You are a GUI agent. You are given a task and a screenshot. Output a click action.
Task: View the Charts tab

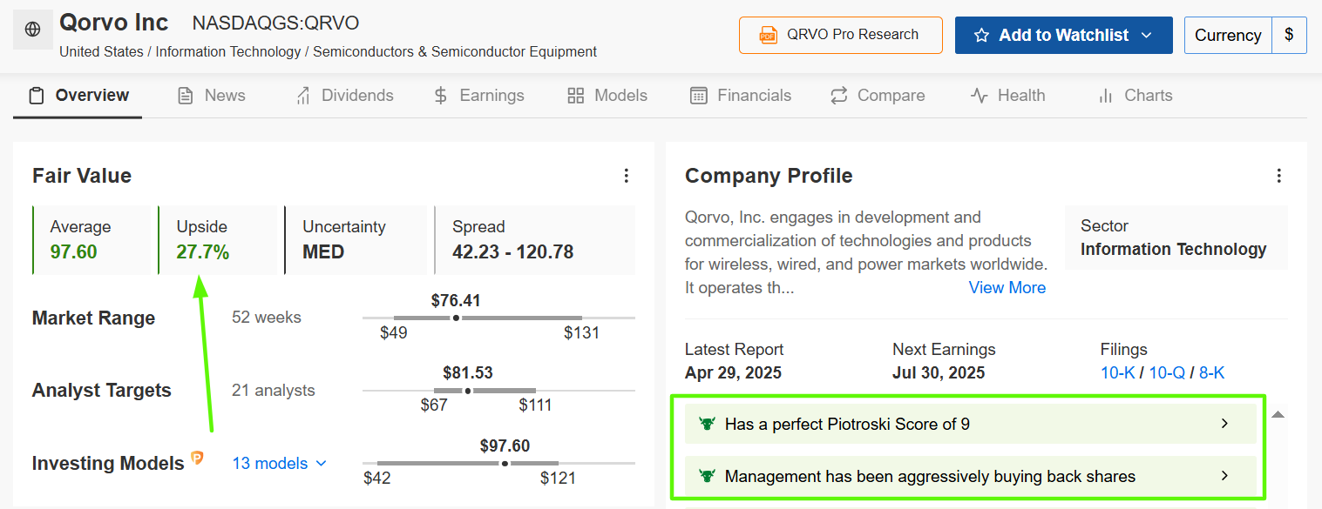tap(1135, 96)
